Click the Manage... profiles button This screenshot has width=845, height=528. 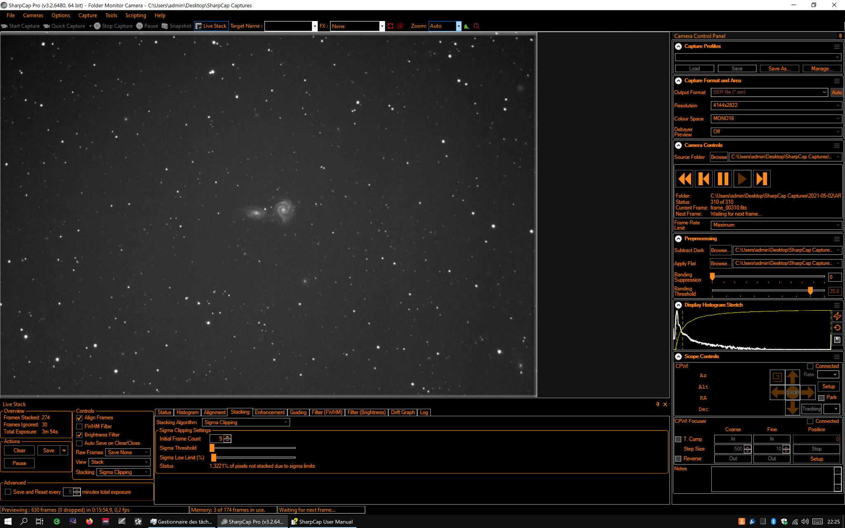click(x=822, y=69)
